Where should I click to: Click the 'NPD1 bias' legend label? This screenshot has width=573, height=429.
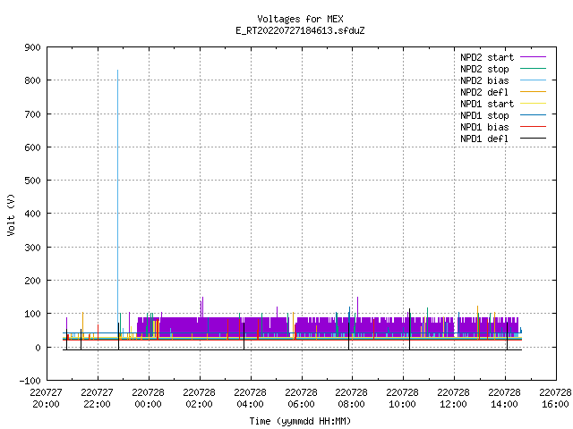[x=484, y=127]
